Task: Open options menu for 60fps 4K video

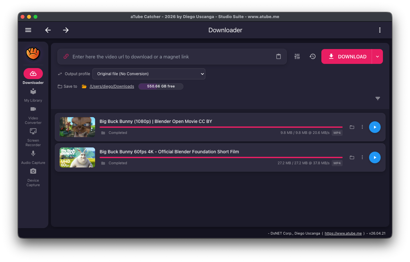Action: pos(362,157)
